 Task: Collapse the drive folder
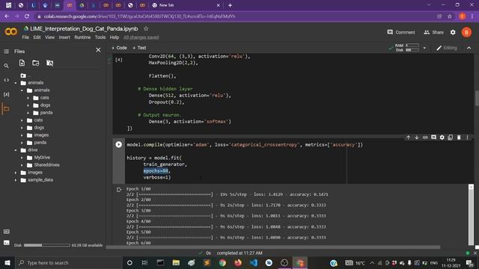[x=16, y=150]
